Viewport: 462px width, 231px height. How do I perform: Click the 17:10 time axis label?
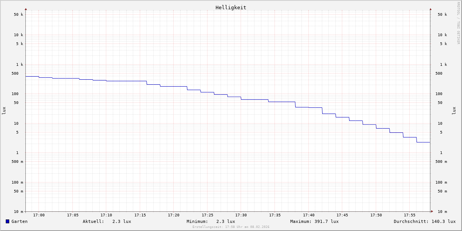[106, 215]
